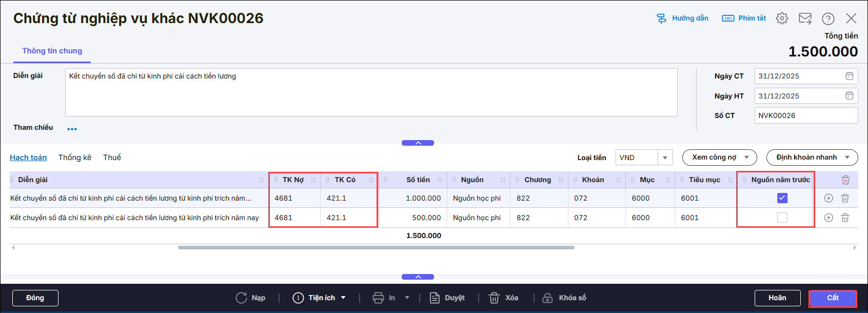Viewport: 868px width, 313px height.
Task: Click the Ngày CT calendar icon
Action: click(x=850, y=76)
